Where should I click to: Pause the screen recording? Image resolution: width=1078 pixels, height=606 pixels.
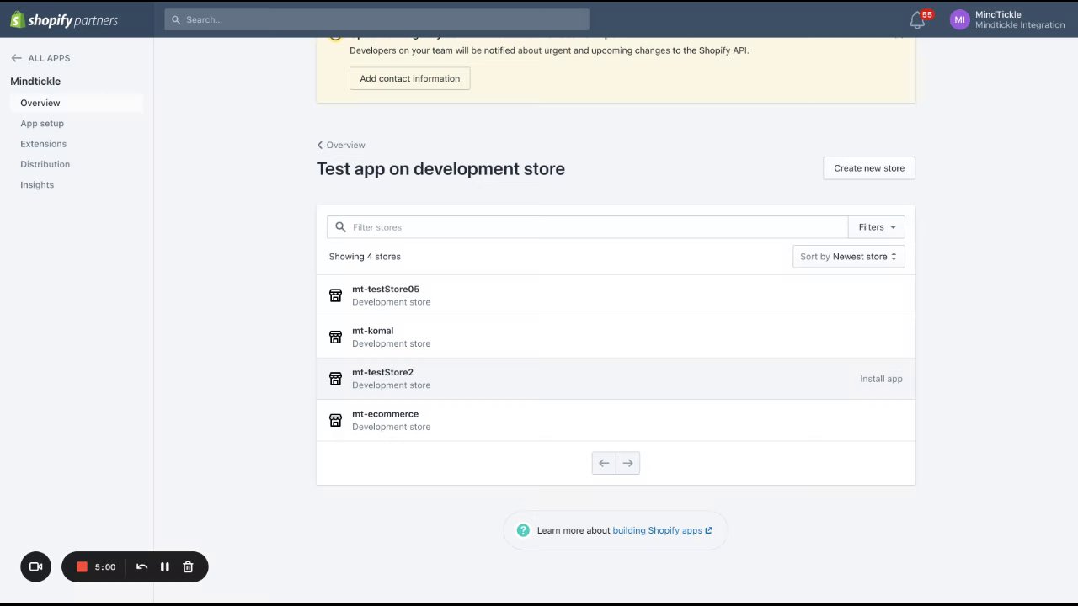pyautogui.click(x=165, y=567)
